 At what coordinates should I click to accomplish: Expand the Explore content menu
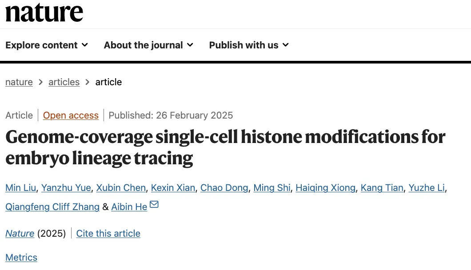point(47,45)
